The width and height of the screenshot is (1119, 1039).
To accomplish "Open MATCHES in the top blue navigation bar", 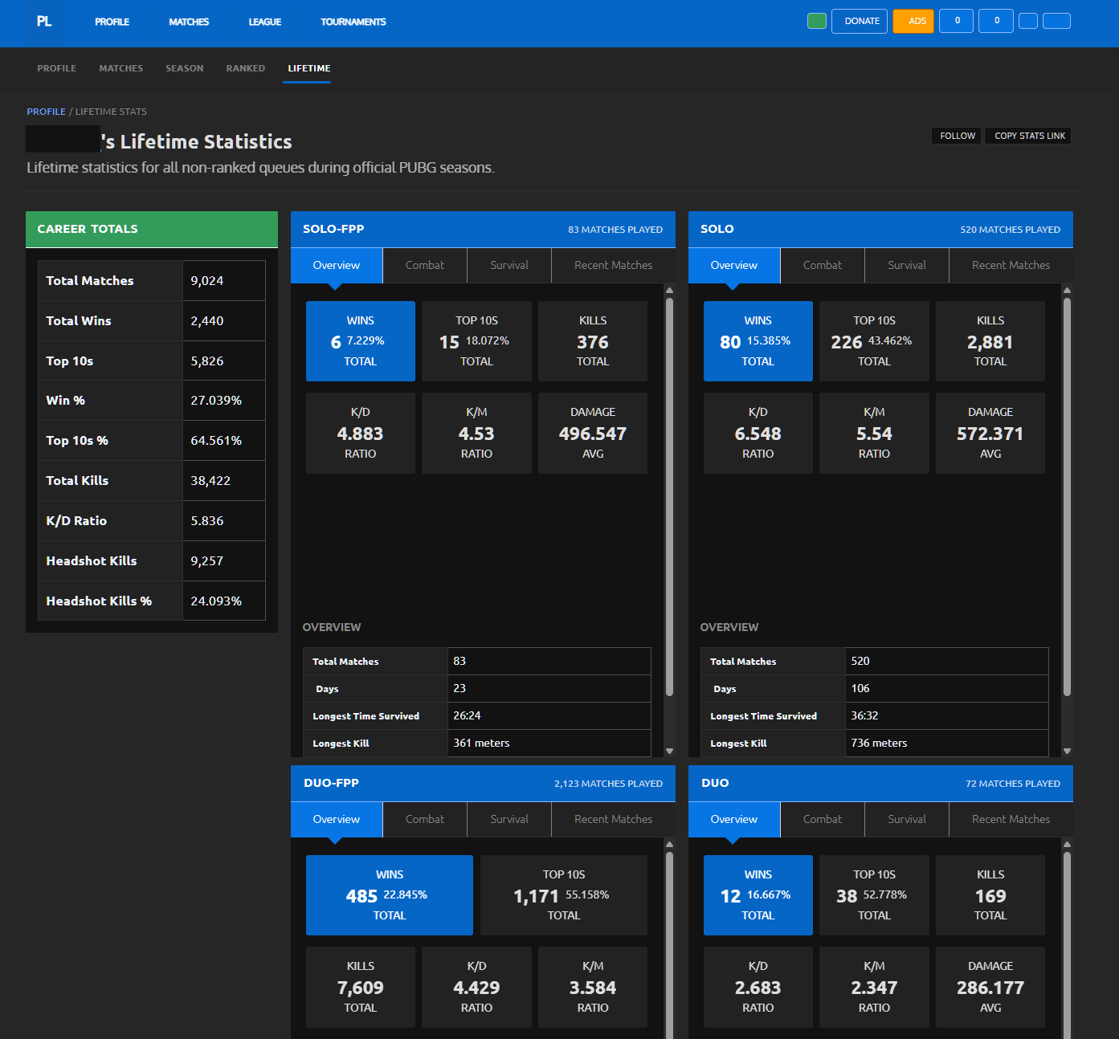I will [x=189, y=22].
